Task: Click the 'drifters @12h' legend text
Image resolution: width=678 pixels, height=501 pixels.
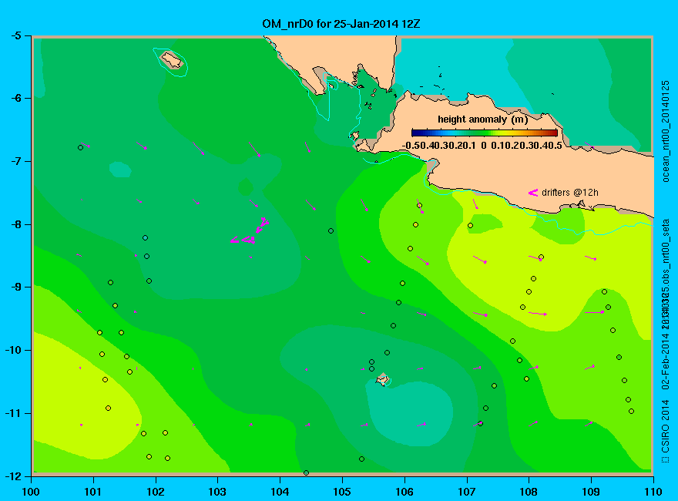Action: click(570, 193)
